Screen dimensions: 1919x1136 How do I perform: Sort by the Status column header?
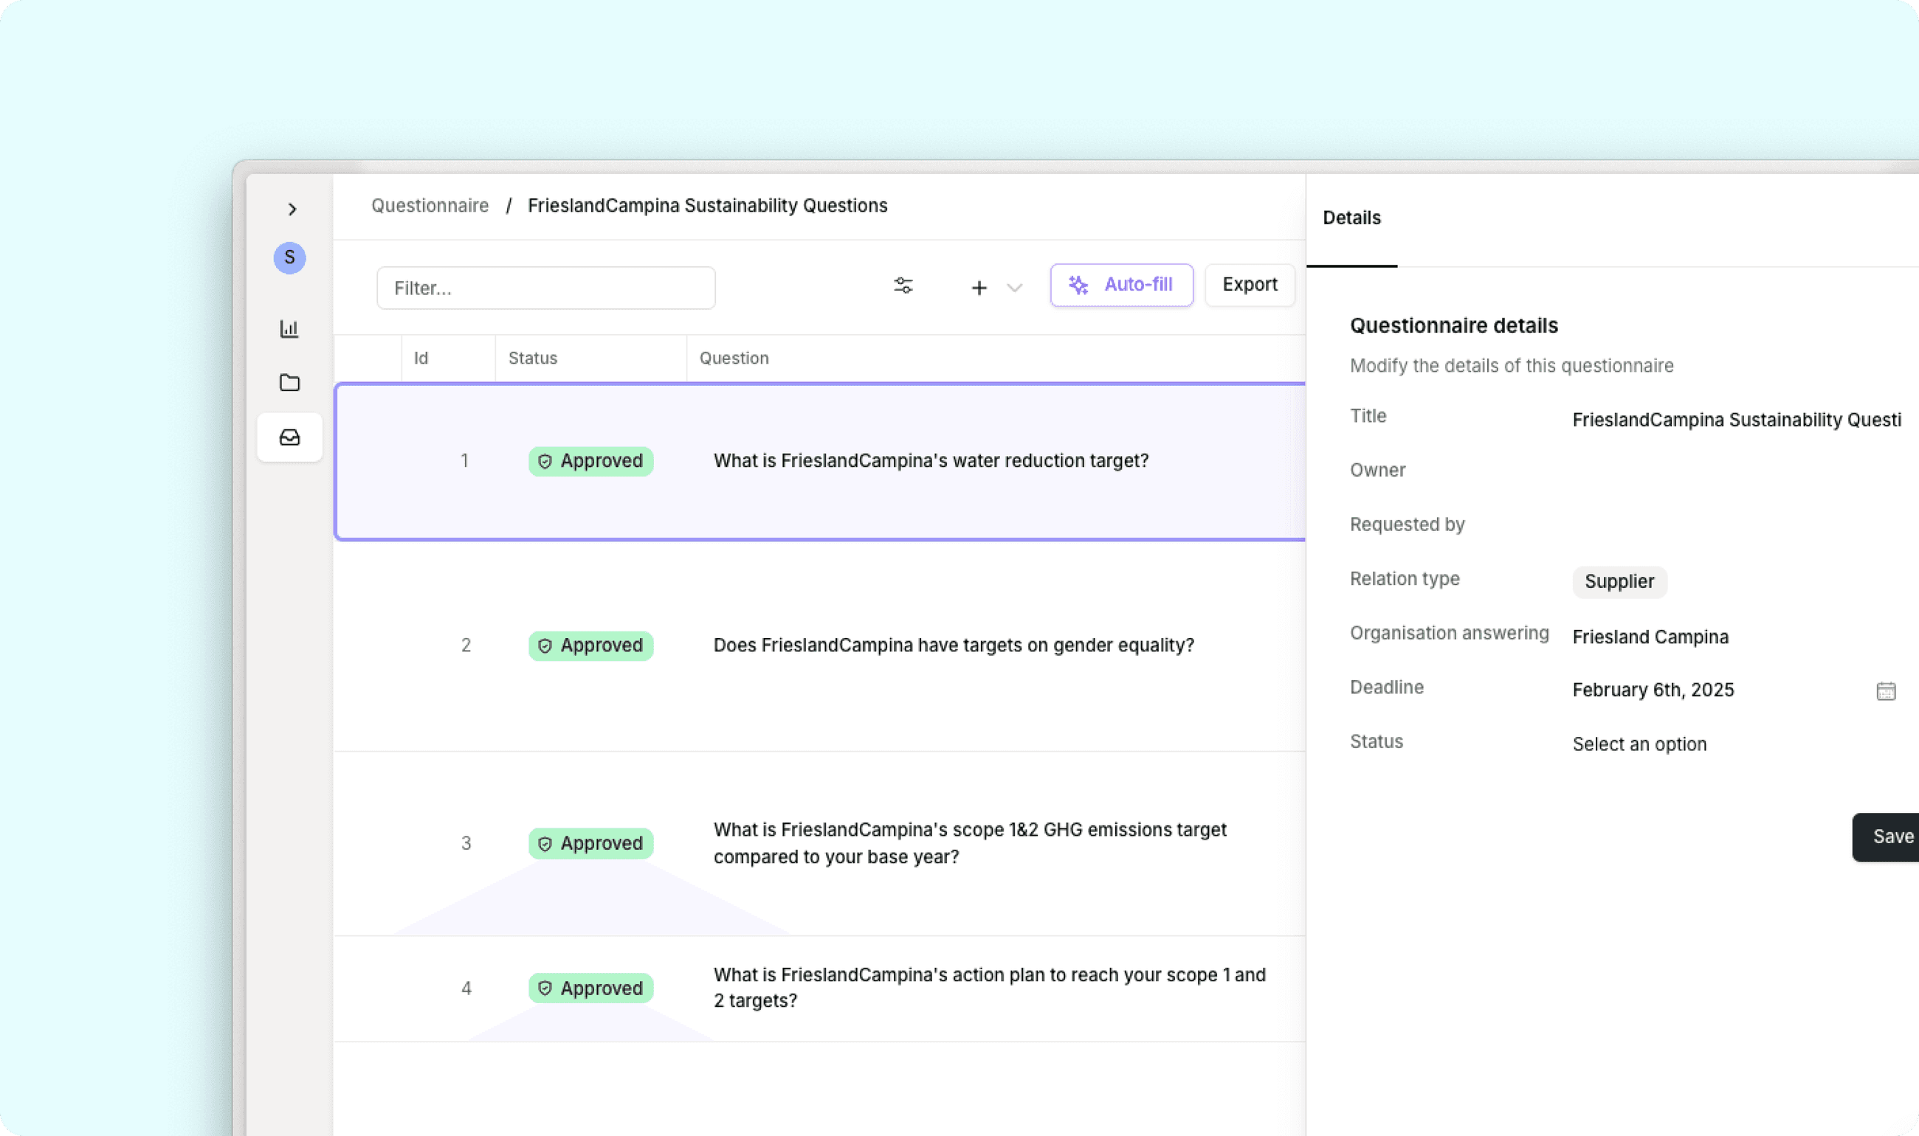coord(533,359)
